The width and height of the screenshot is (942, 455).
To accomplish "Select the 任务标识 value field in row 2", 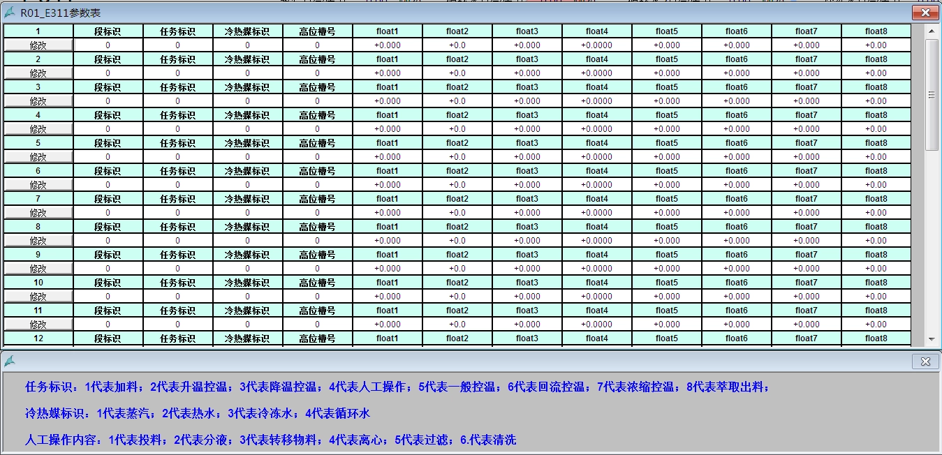I will 178,73.
